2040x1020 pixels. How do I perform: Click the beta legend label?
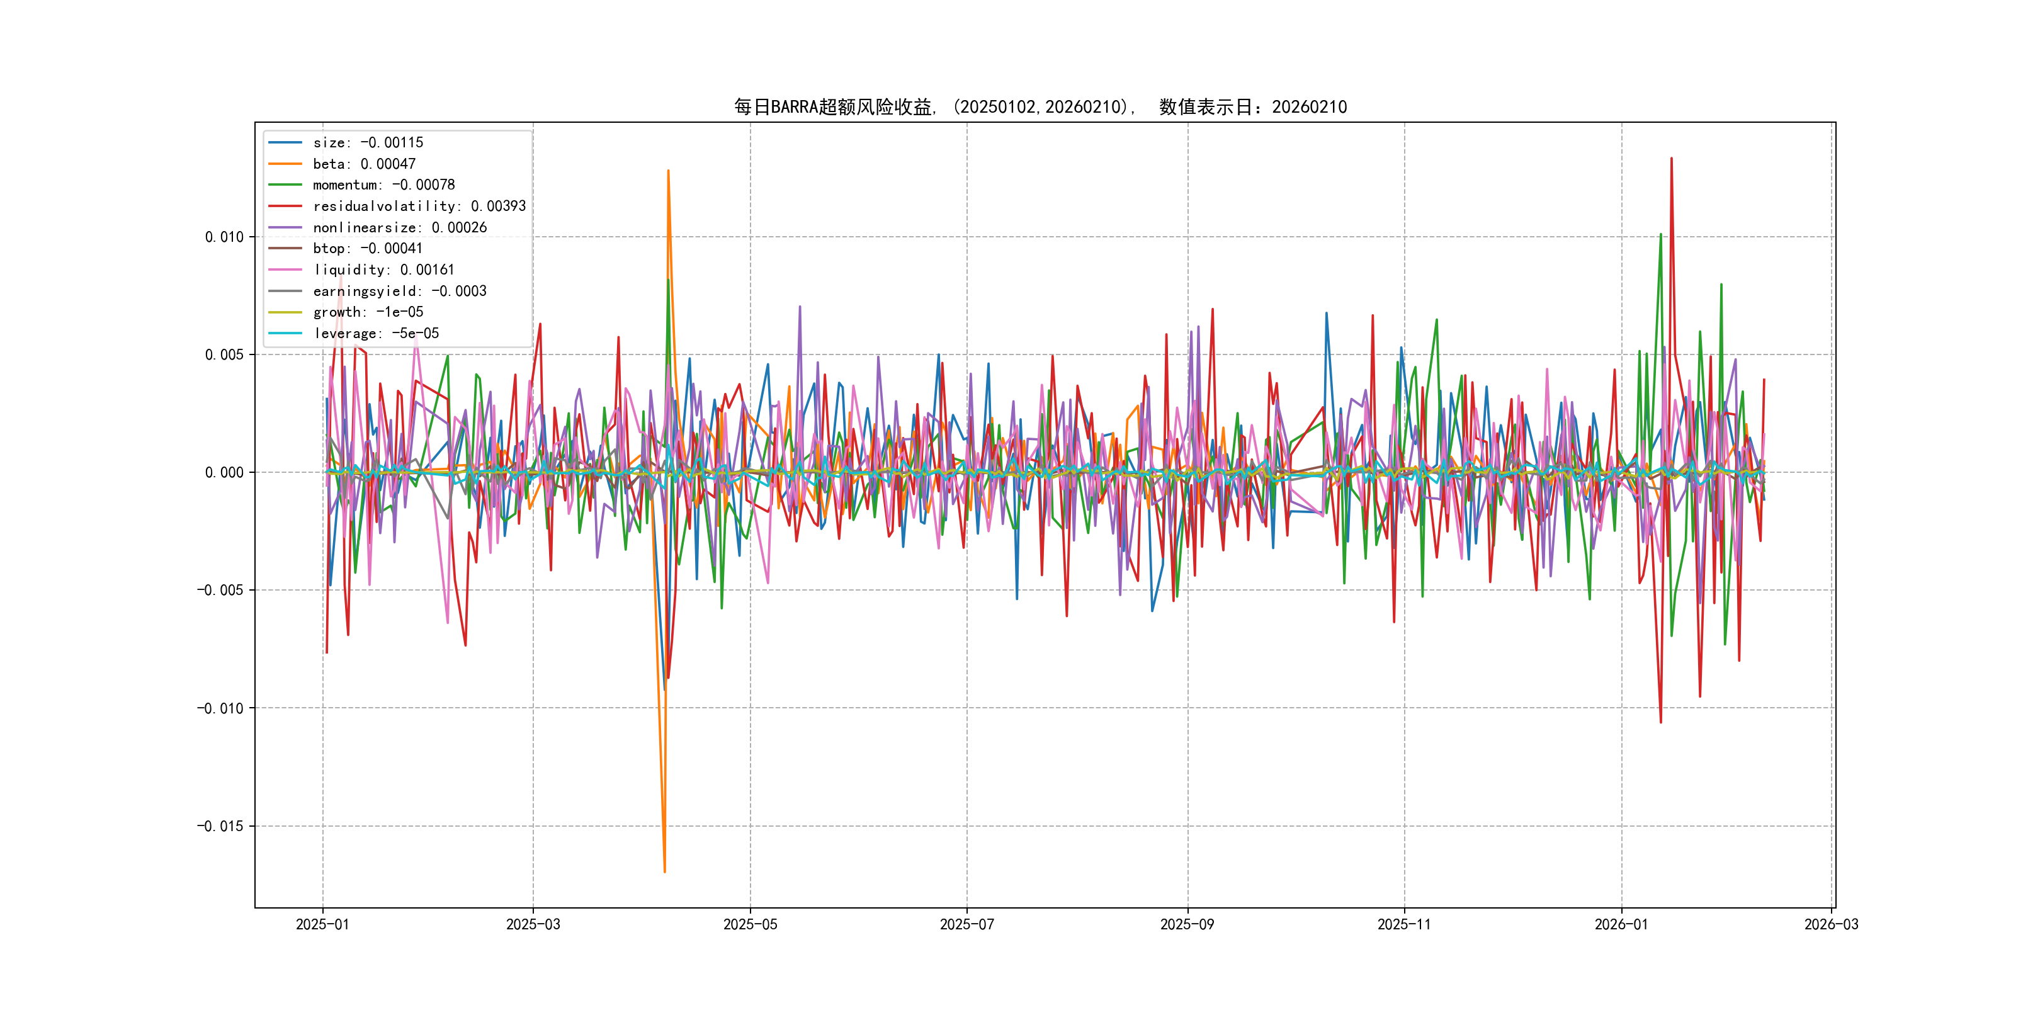click(x=363, y=164)
